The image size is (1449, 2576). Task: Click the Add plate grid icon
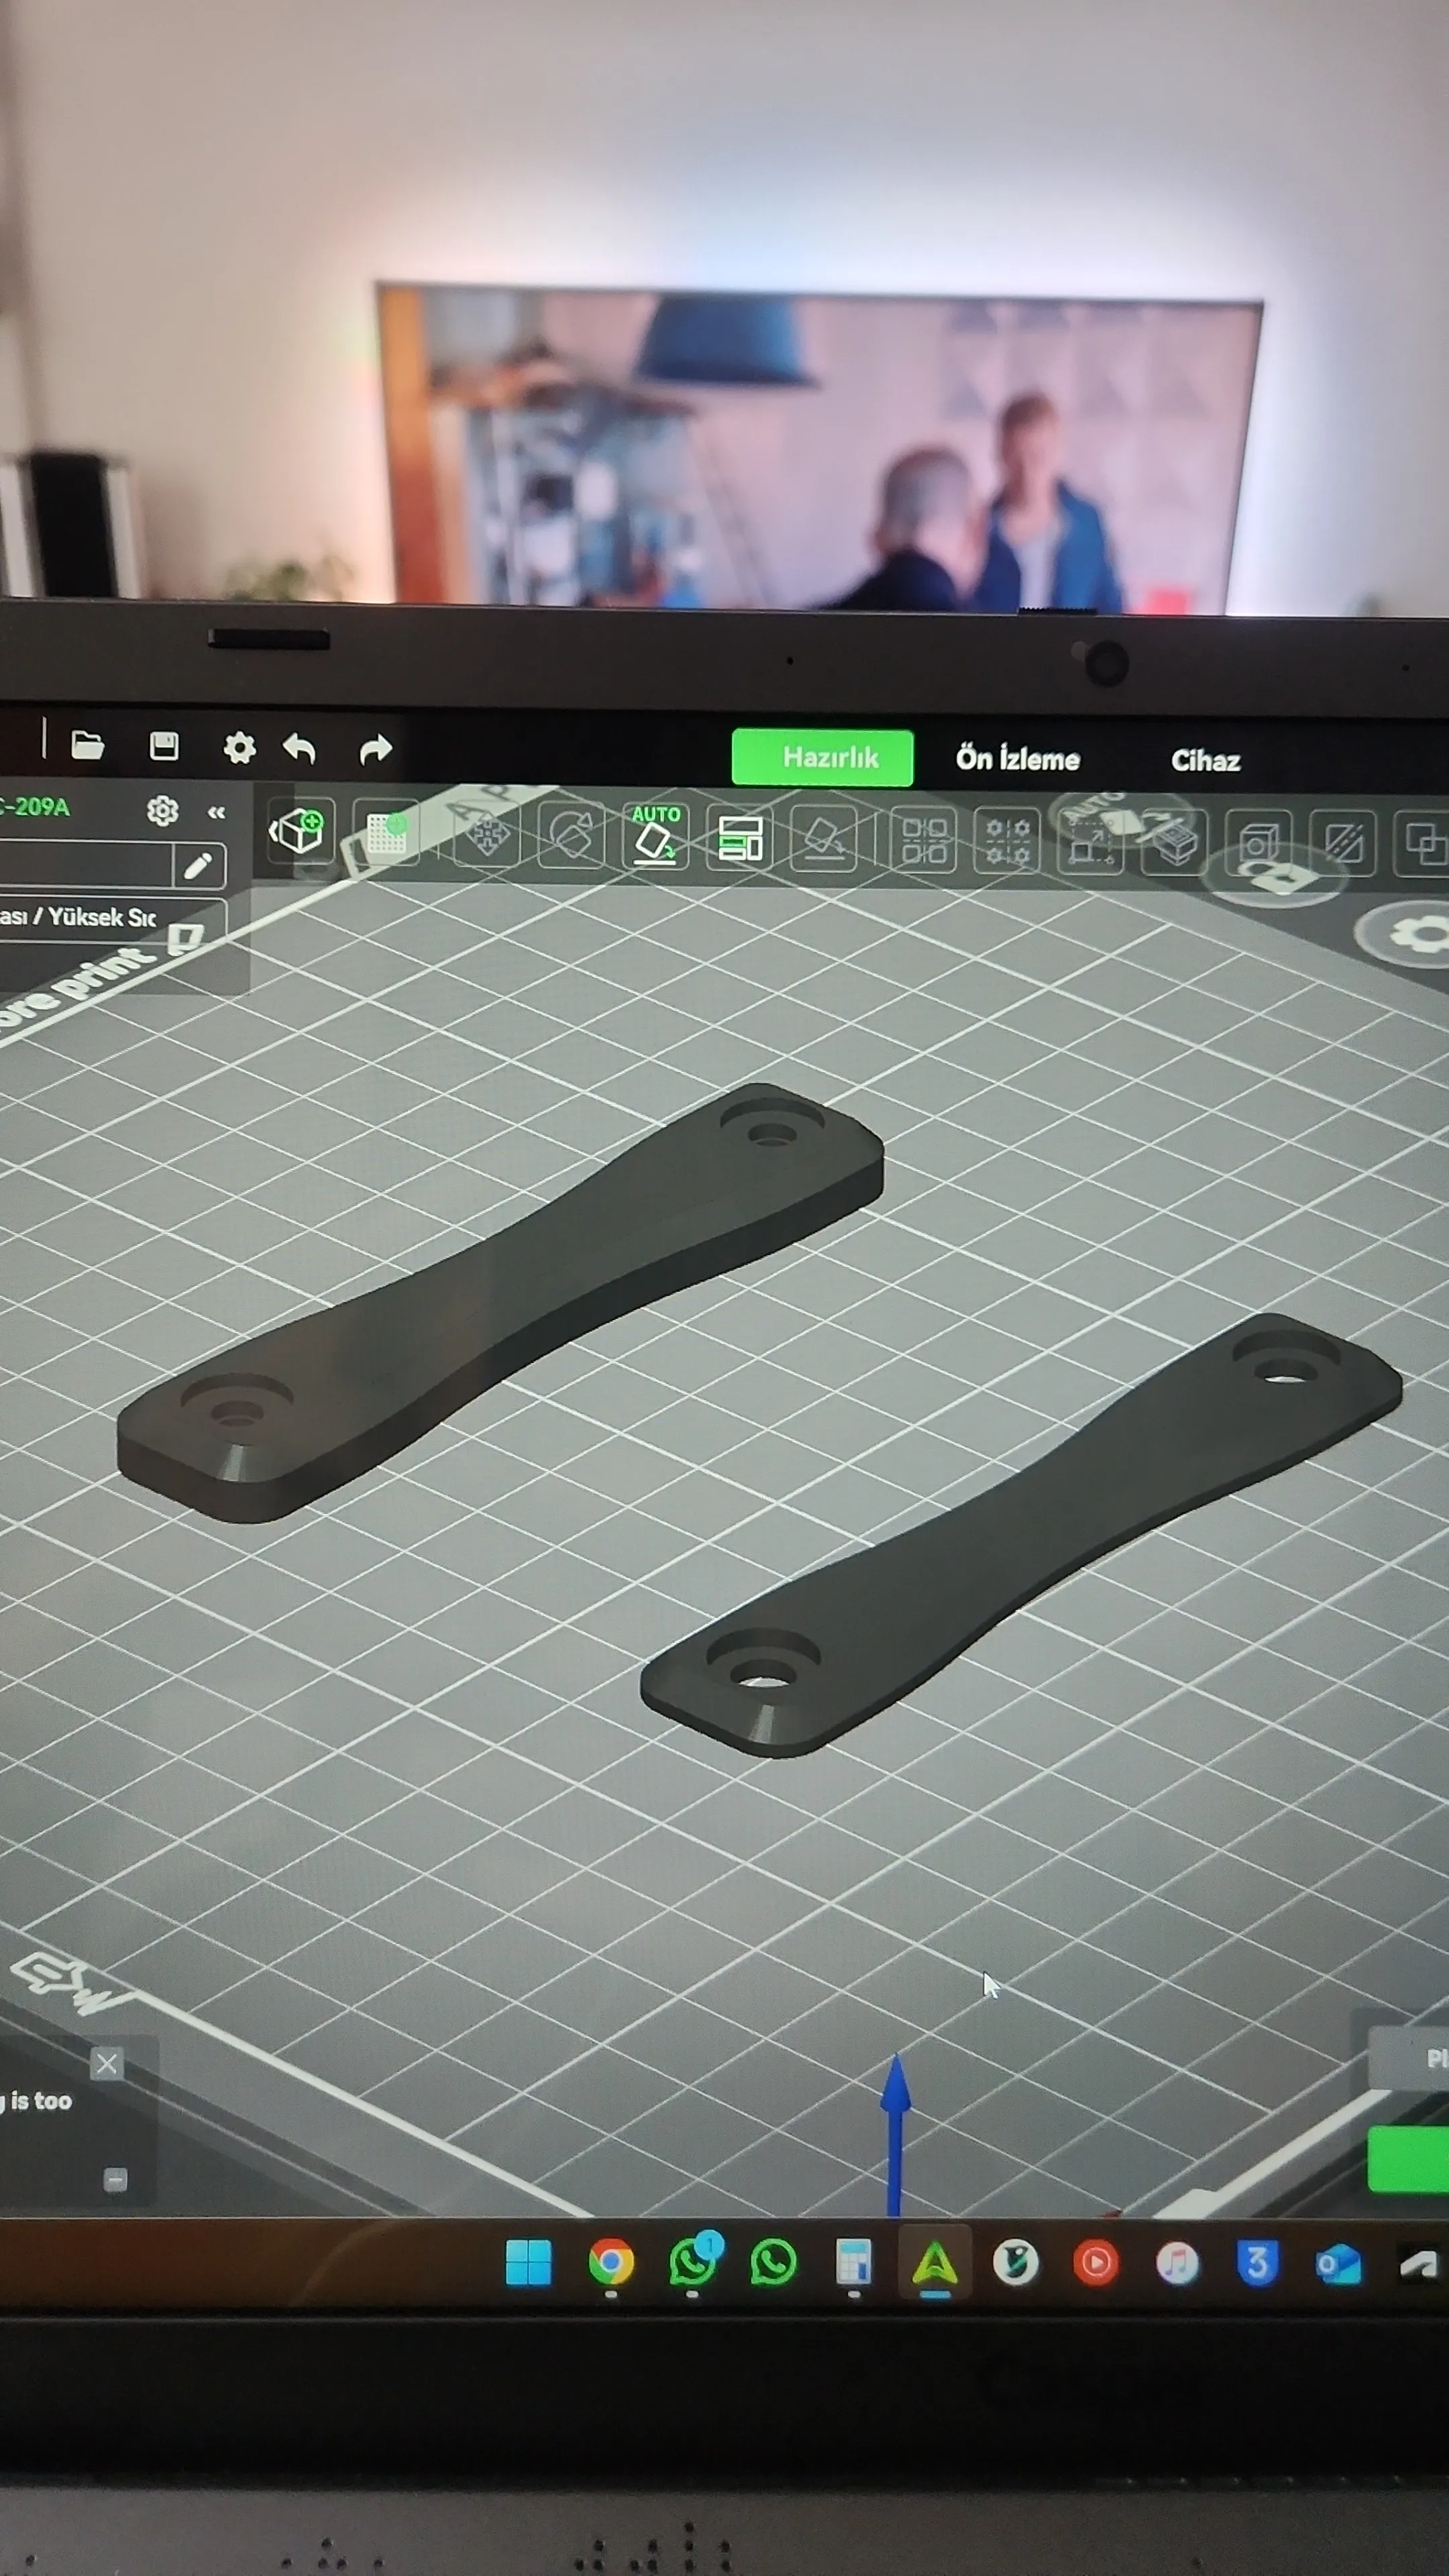pyautogui.click(x=386, y=834)
